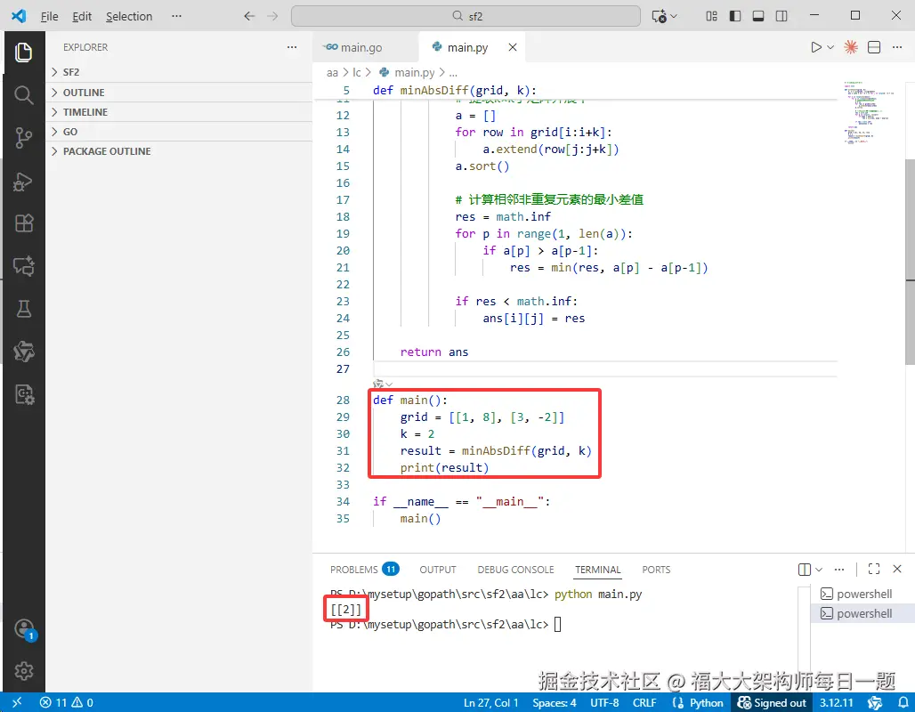Click Customize Layout icon
The height and width of the screenshot is (712, 915).
click(x=711, y=16)
